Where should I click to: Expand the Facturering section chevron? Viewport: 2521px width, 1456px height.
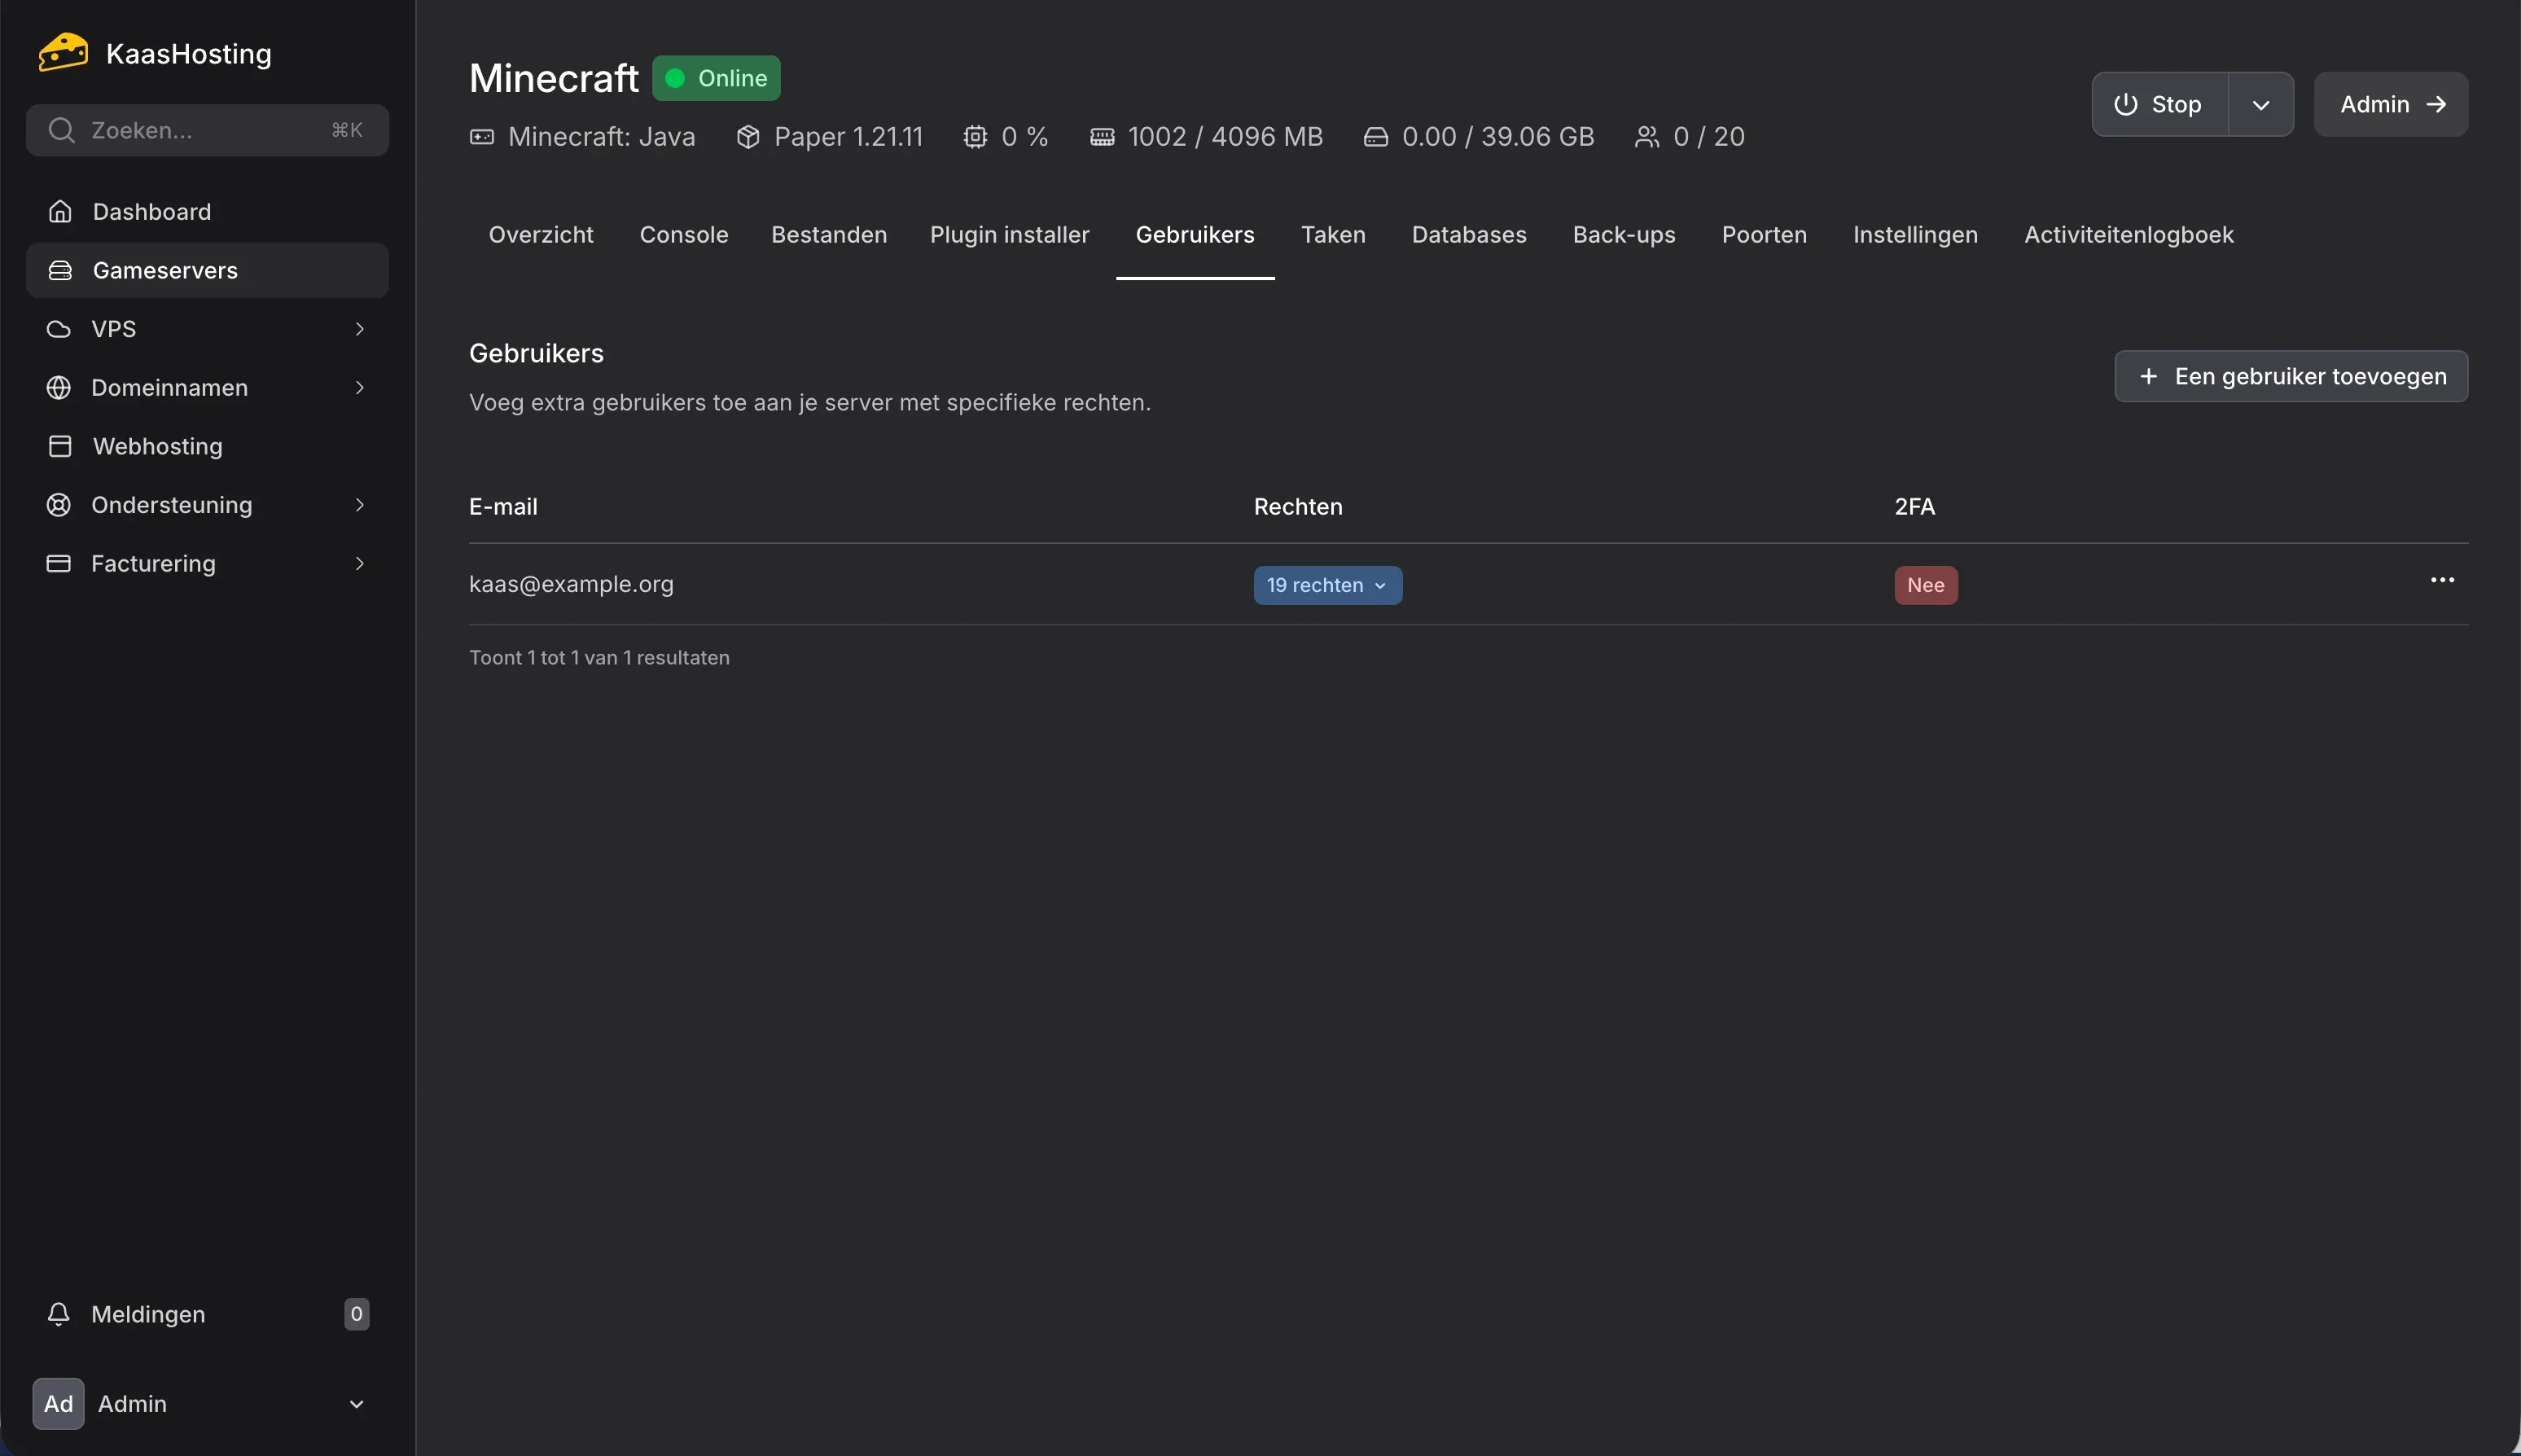(x=360, y=563)
